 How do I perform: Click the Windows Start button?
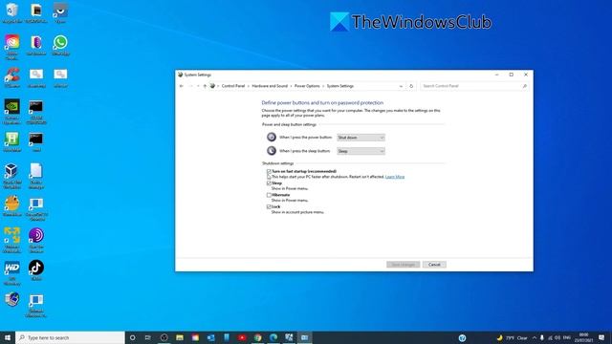pyautogui.click(x=8, y=337)
